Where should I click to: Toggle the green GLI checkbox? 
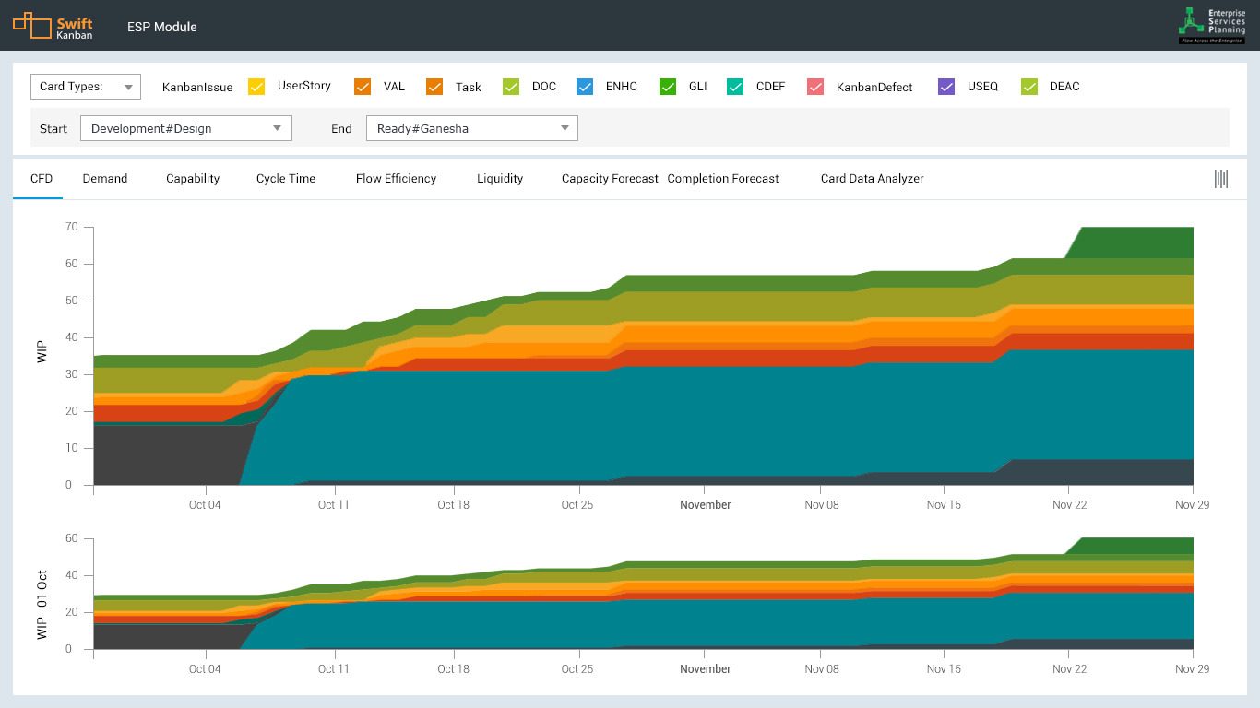(x=668, y=87)
